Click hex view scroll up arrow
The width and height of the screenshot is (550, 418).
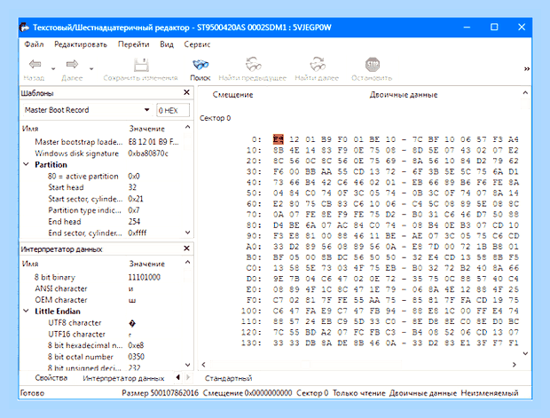point(525,92)
